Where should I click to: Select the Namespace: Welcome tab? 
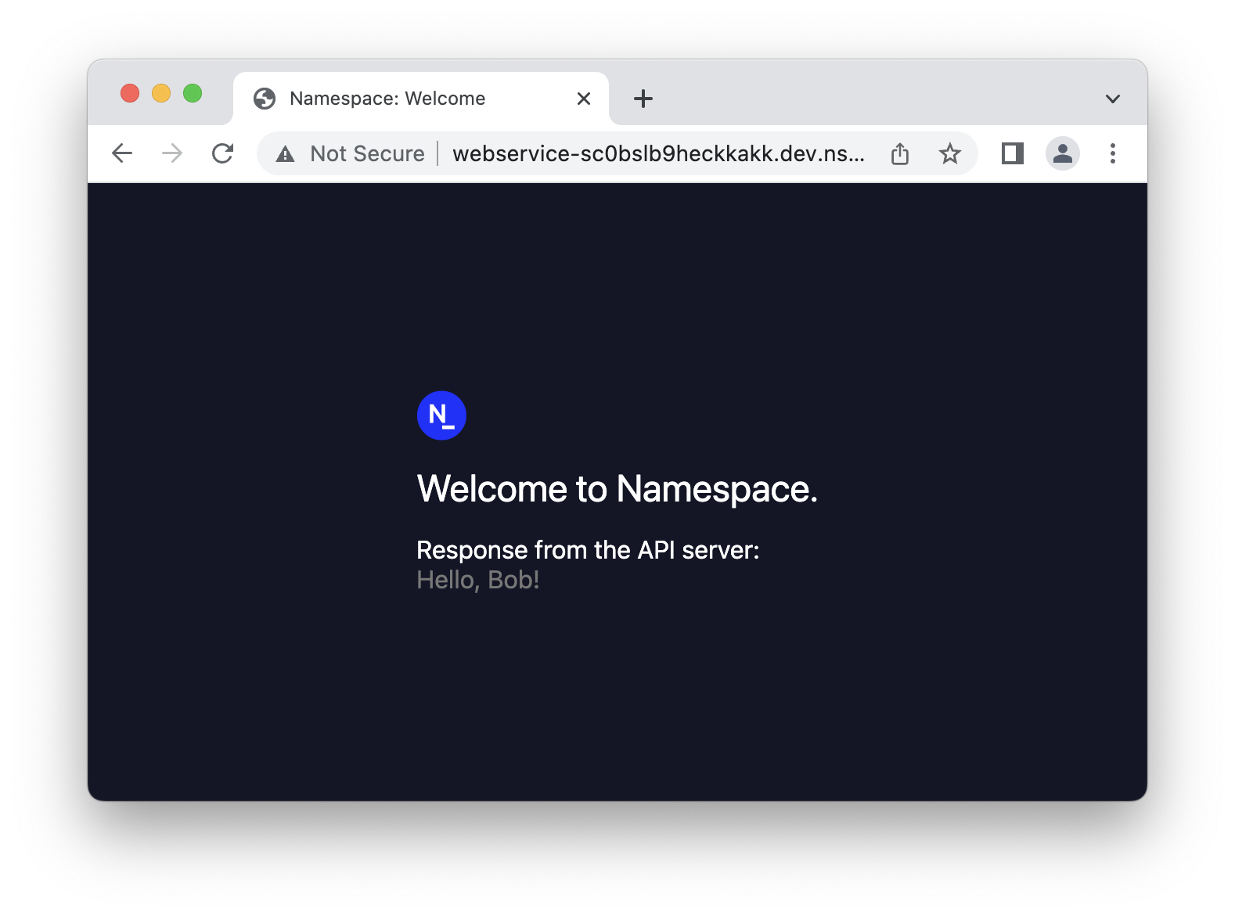[387, 99]
